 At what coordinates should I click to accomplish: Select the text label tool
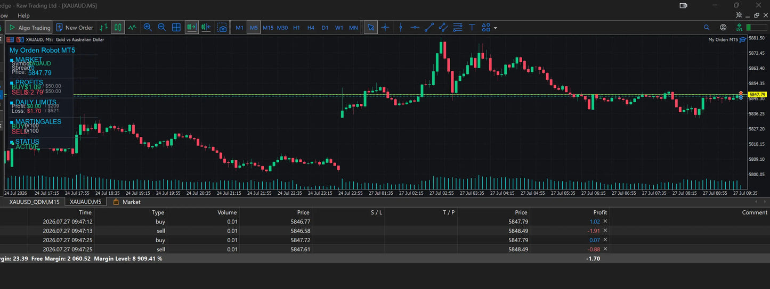pos(472,28)
